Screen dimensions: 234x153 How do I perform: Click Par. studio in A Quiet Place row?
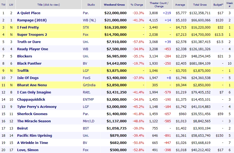[86, 13]
